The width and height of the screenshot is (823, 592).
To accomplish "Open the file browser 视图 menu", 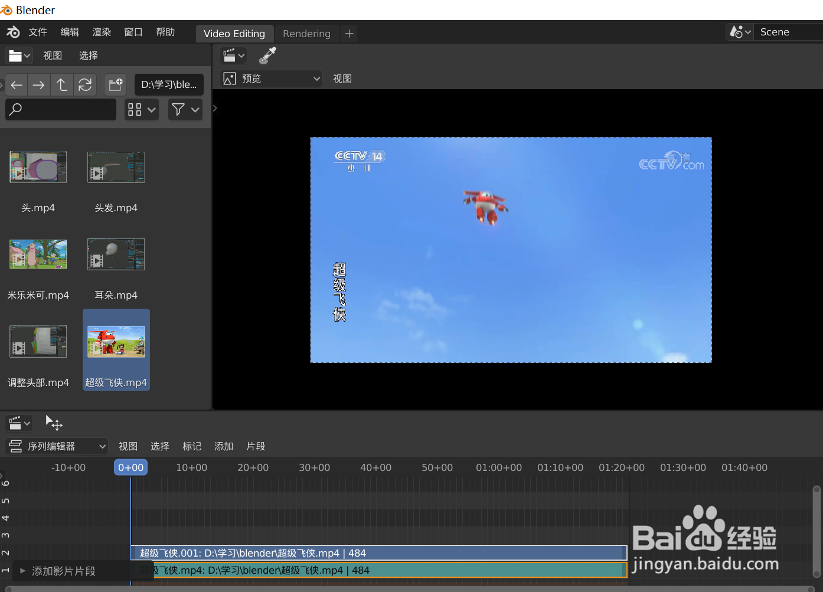I will click(x=53, y=55).
